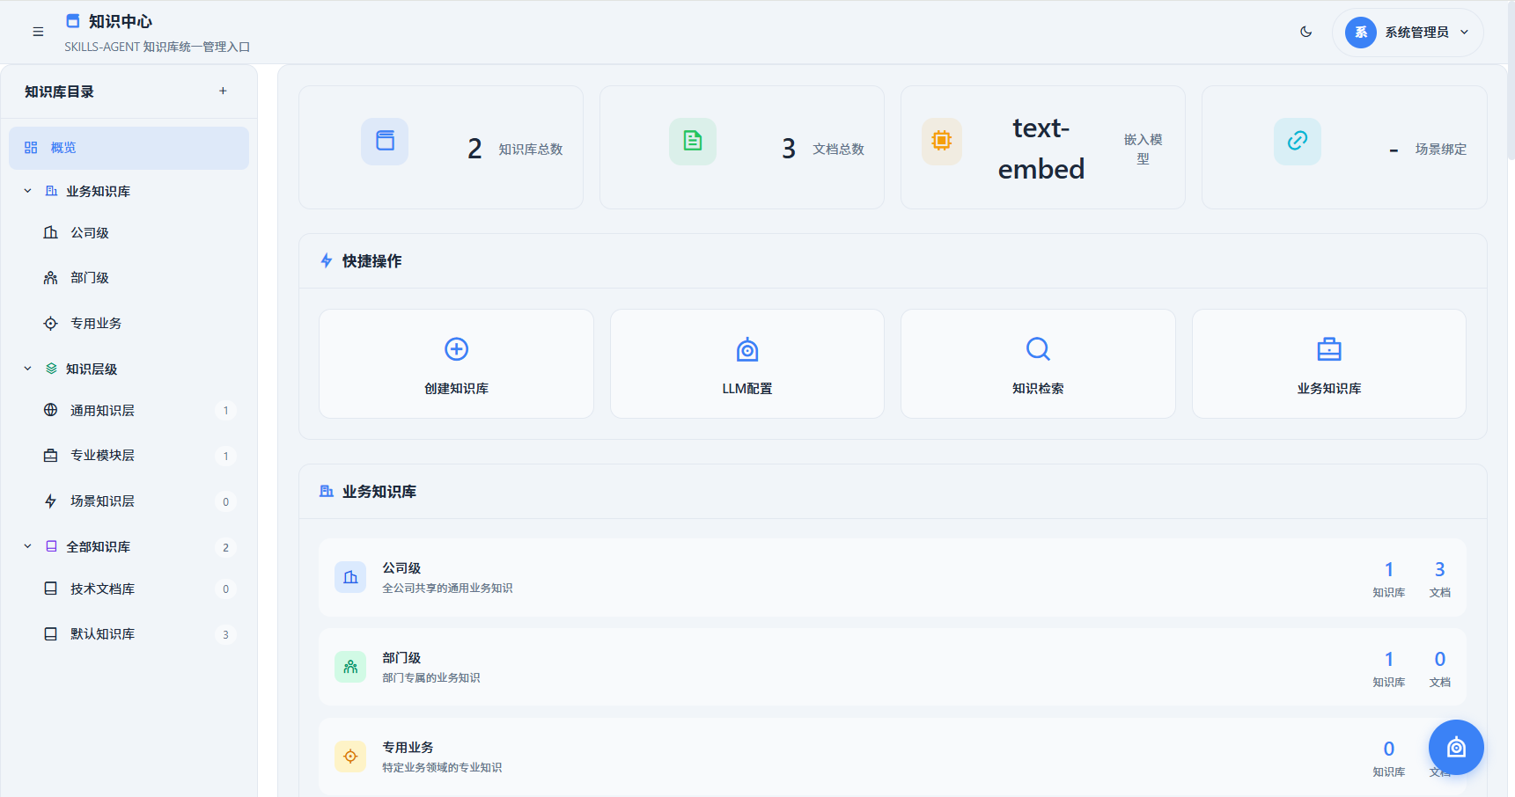This screenshot has width=1515, height=797.
Task: Click the 通用知识层 globe icon
Action: pos(50,410)
